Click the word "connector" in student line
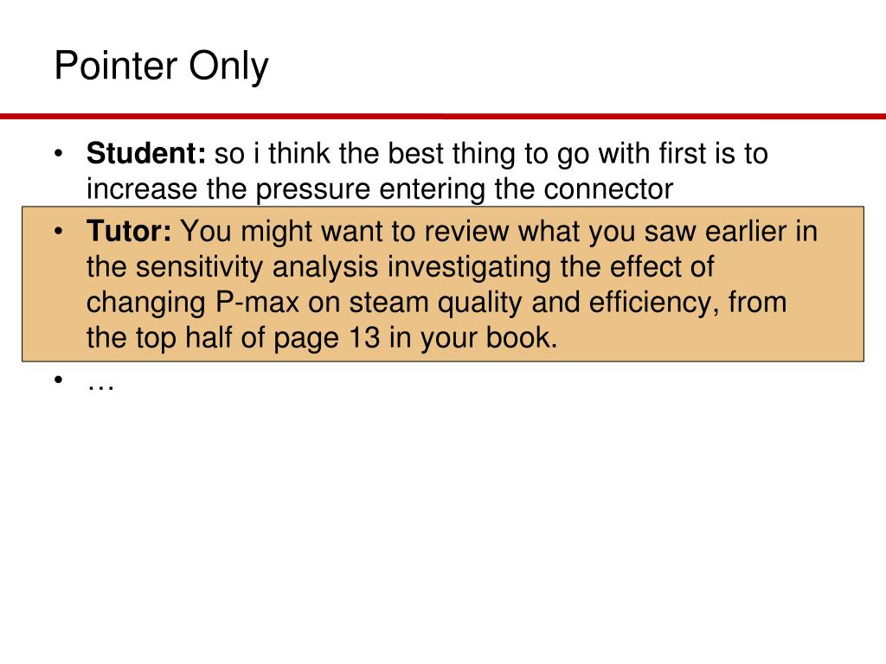Viewport: 886px width, 664px height. (608, 189)
